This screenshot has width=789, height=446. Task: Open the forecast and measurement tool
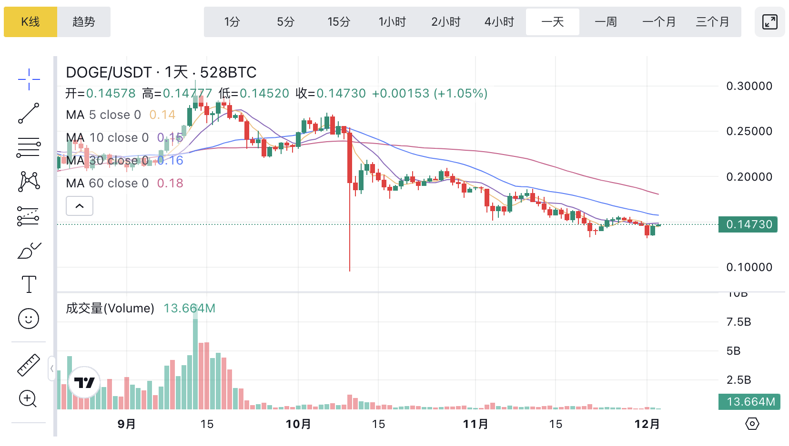(x=29, y=216)
